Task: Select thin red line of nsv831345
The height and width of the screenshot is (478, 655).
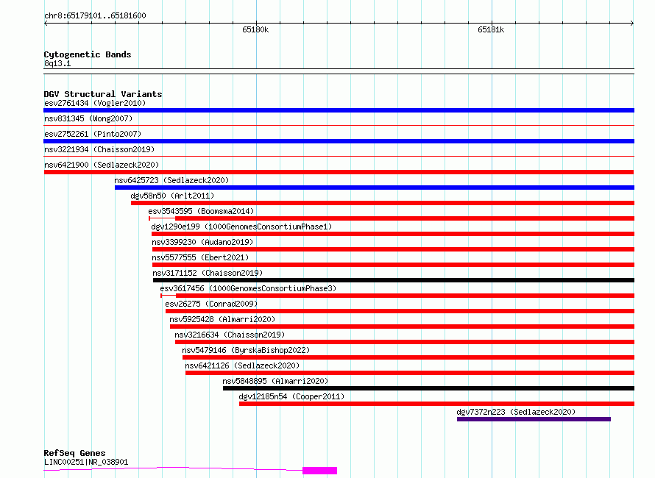Action: click(339, 125)
